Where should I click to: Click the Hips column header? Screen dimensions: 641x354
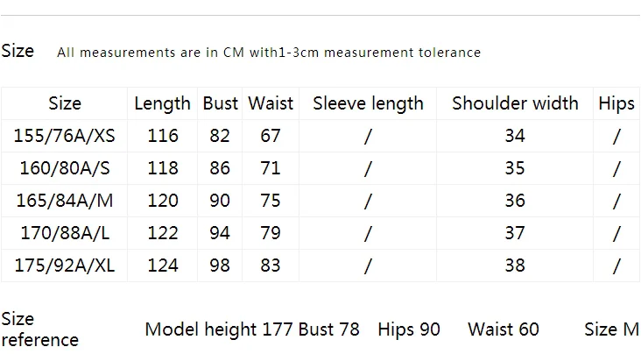616,103
